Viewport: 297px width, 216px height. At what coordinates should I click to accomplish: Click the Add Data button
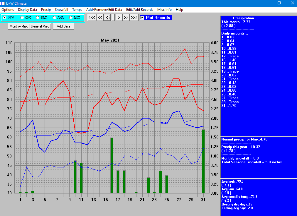coord(63,26)
